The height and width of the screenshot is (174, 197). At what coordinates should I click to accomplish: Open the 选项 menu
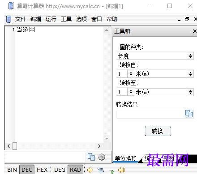(81, 19)
